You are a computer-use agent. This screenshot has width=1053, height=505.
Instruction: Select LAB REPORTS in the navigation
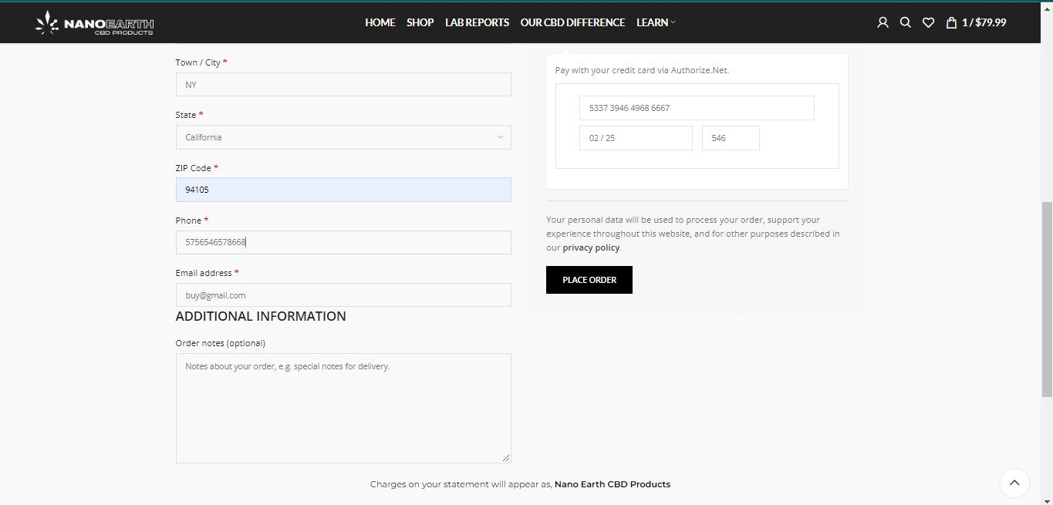tap(477, 22)
